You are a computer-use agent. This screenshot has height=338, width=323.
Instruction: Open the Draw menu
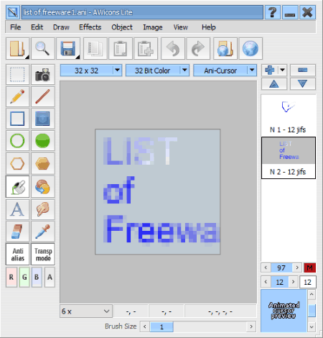(x=61, y=27)
